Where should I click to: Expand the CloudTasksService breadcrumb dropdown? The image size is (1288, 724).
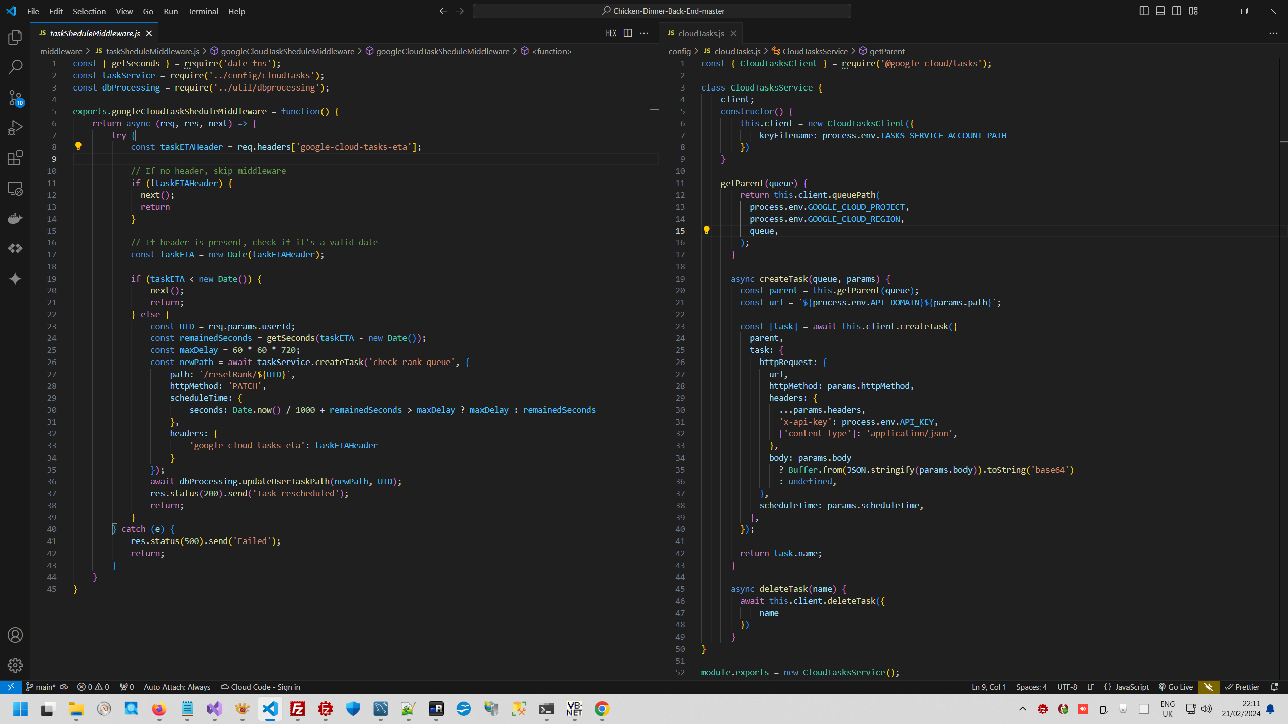click(x=815, y=51)
